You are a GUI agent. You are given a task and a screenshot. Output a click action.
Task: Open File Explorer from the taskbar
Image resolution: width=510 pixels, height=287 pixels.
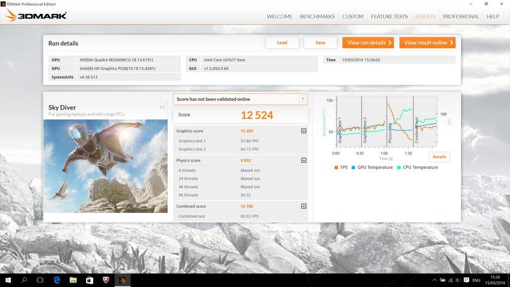click(73, 280)
